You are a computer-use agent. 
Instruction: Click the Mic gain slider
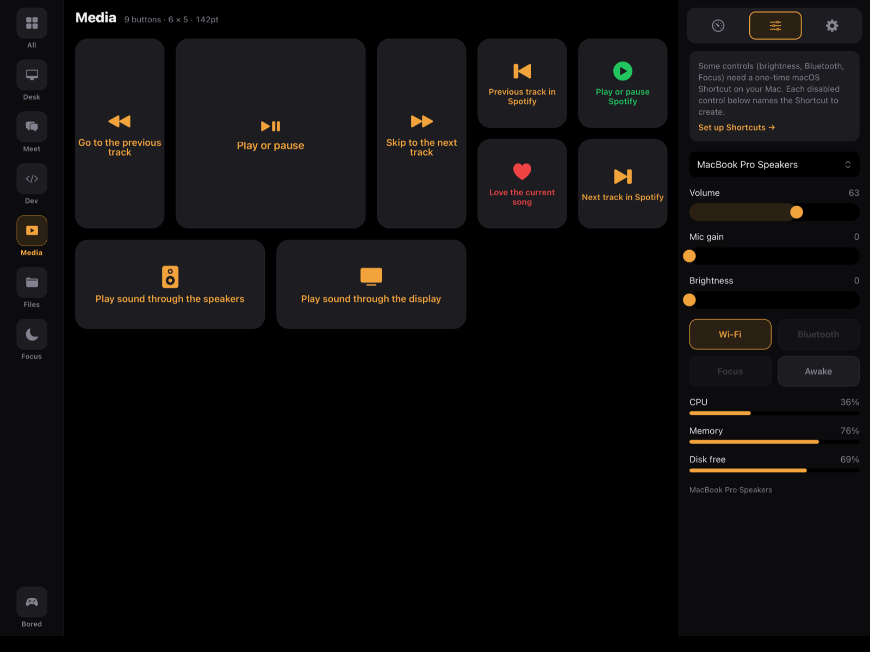click(x=774, y=256)
